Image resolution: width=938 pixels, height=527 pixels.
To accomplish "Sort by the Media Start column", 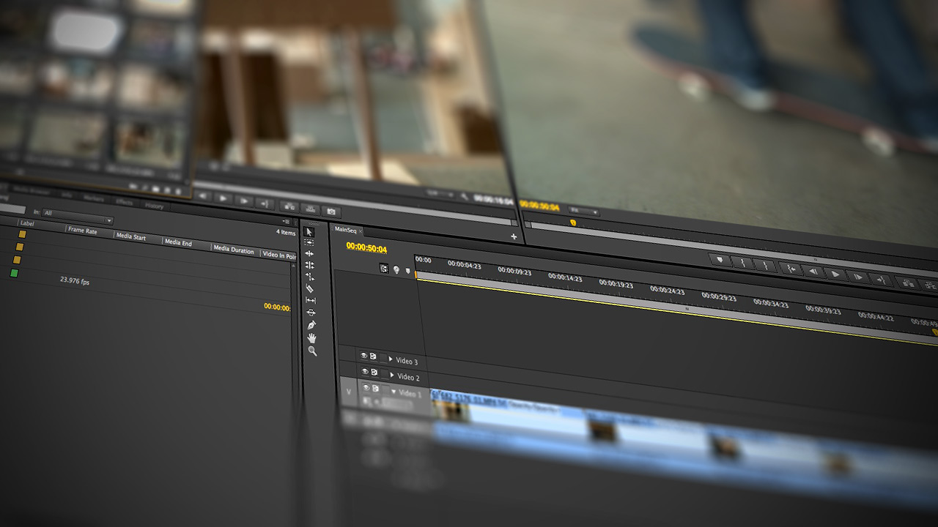I will pos(130,236).
